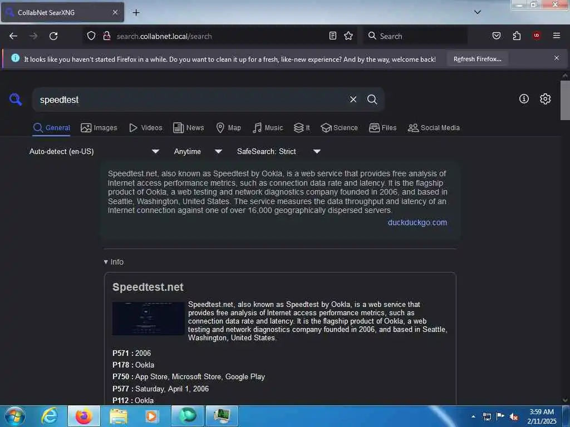Click the Refresh Firefox button

(477, 59)
